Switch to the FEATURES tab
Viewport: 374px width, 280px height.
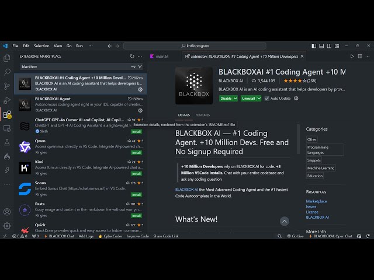tap(202, 115)
